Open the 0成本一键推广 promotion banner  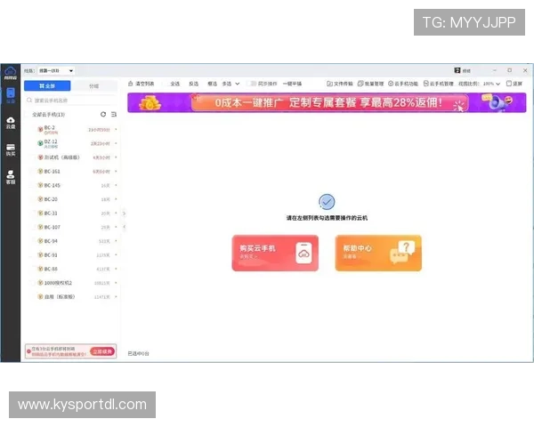point(327,102)
